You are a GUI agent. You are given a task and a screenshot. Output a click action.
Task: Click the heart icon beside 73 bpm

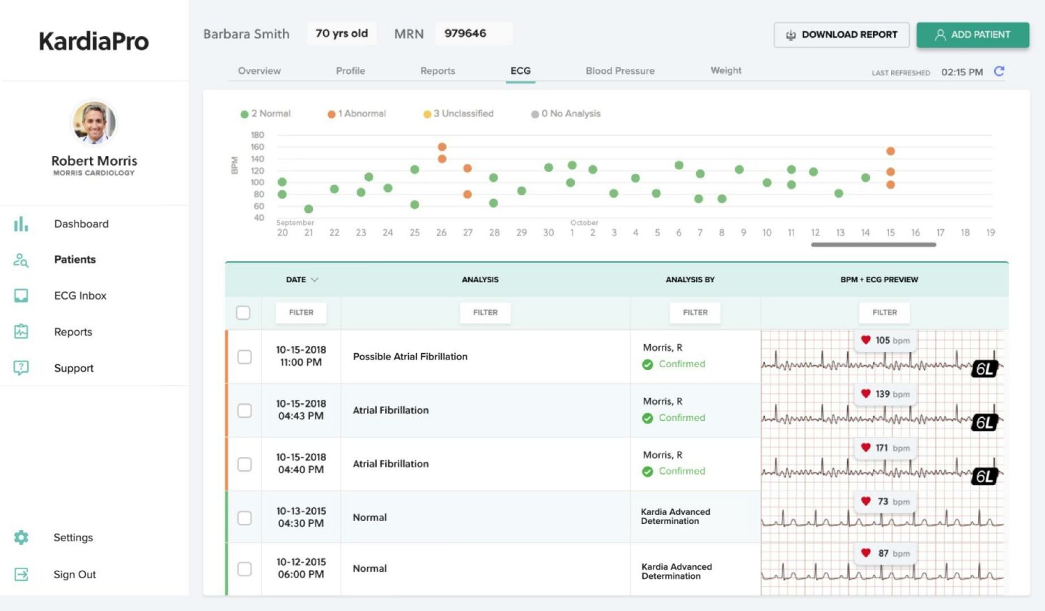pos(865,501)
